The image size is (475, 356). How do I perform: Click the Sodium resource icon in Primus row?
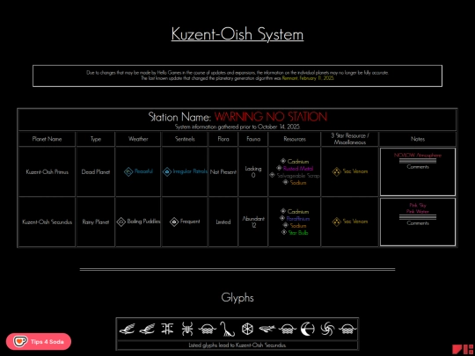[285, 182]
